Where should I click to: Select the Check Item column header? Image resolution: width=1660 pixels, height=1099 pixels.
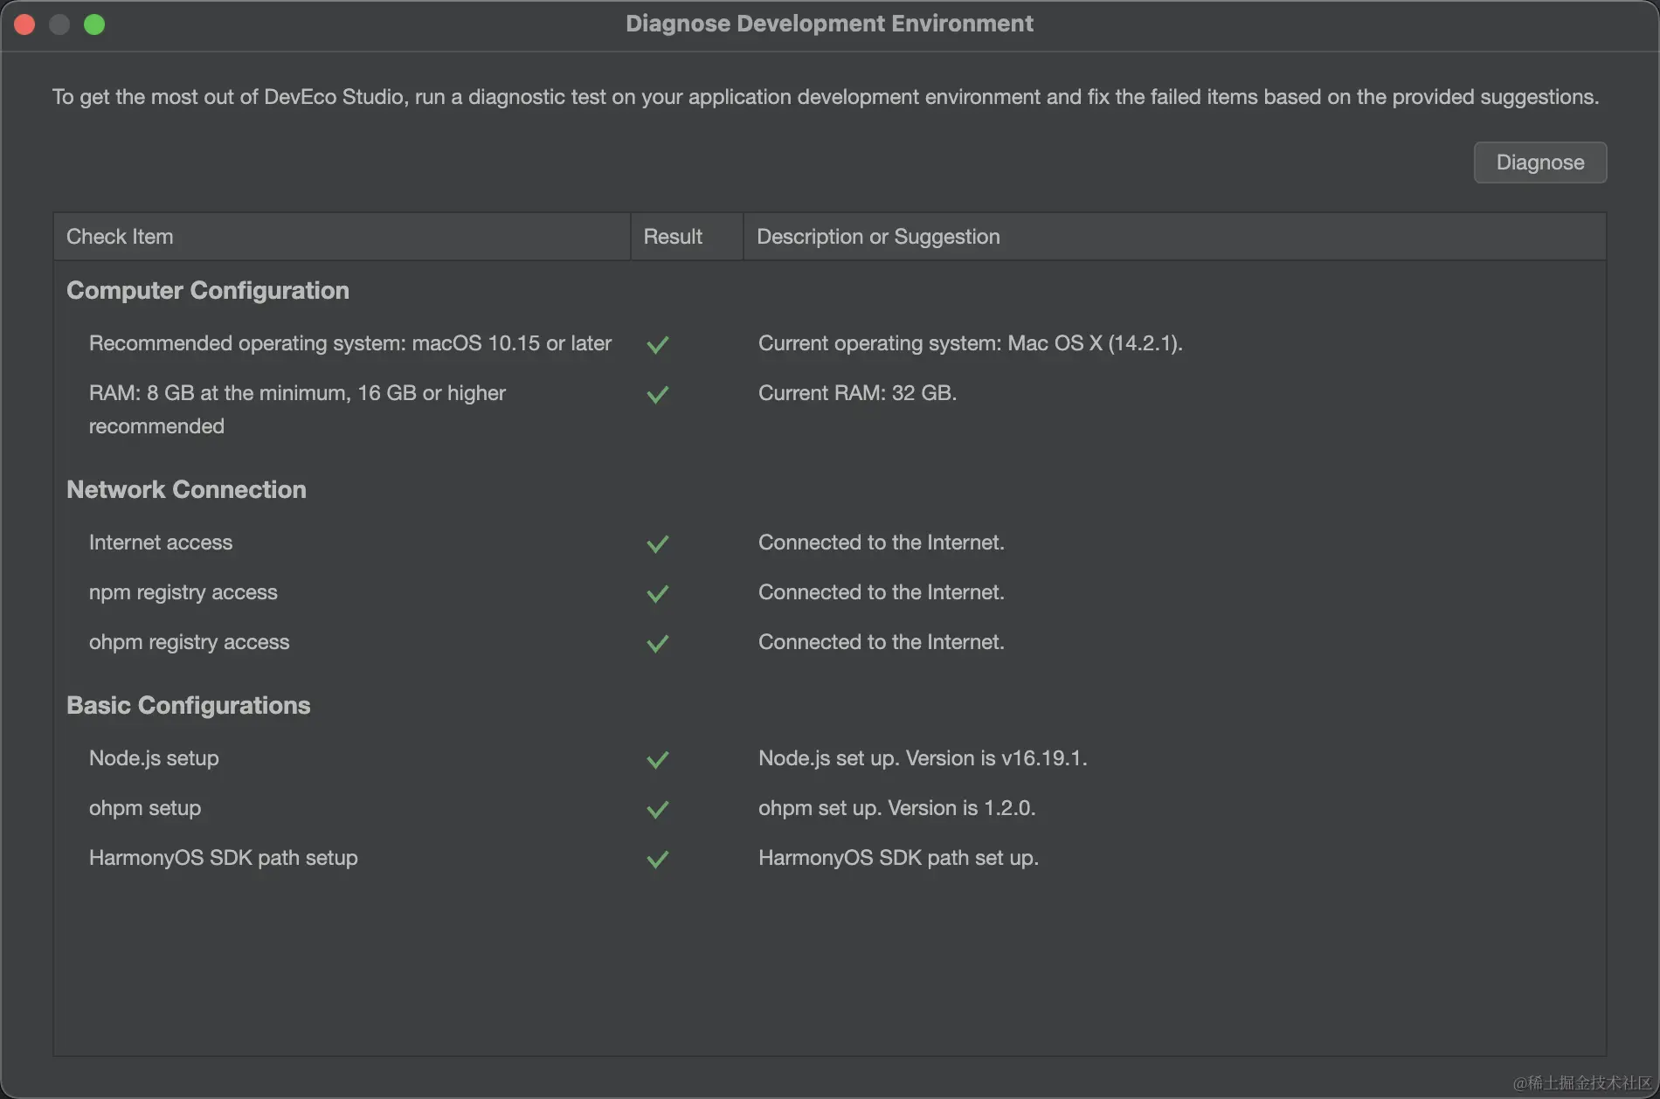[x=120, y=237]
